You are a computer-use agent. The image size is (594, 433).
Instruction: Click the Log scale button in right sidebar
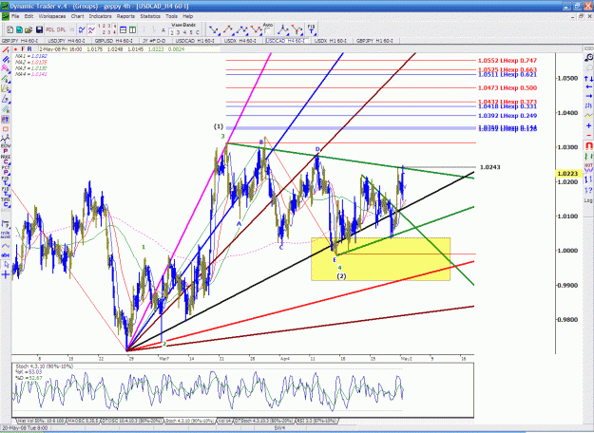click(x=588, y=200)
